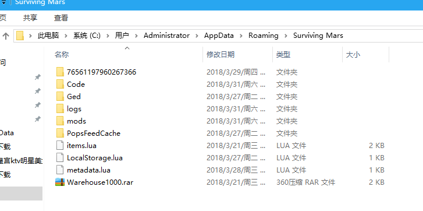Navigate to AppData breadcrumb segment
The height and width of the screenshot is (211, 423).
[x=219, y=36]
